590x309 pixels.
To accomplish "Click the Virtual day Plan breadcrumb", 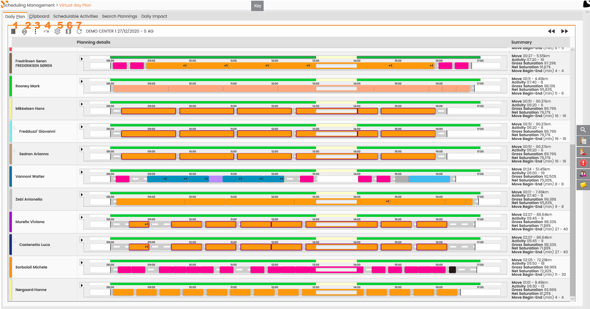I will [75, 5].
